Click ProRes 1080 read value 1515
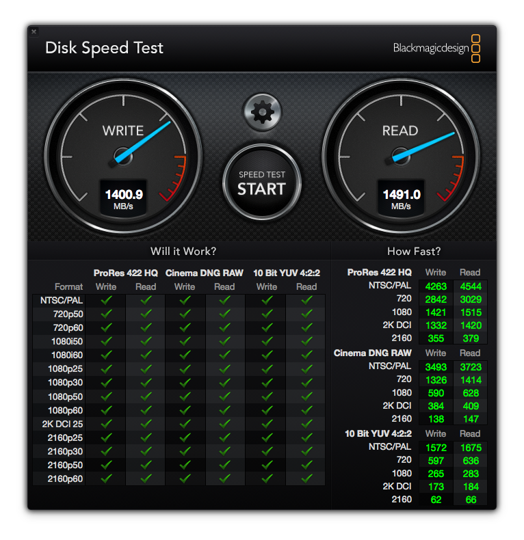This screenshot has width=524, height=540. (x=471, y=312)
